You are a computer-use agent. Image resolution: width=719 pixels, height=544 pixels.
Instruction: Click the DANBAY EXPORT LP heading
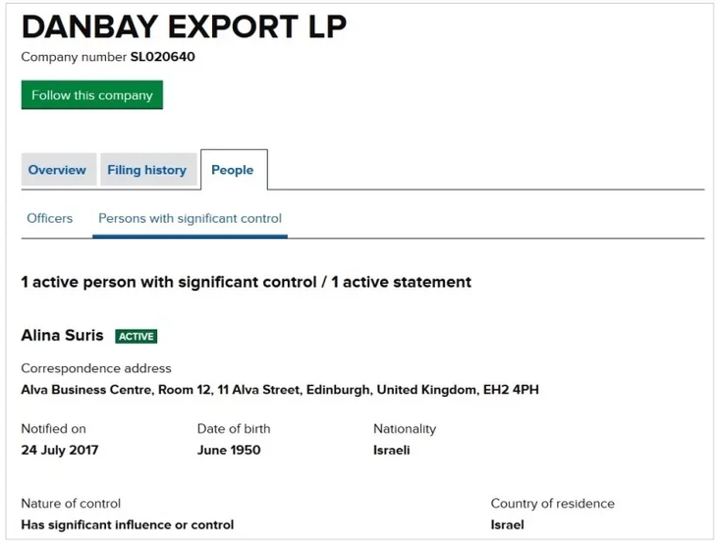point(184,27)
